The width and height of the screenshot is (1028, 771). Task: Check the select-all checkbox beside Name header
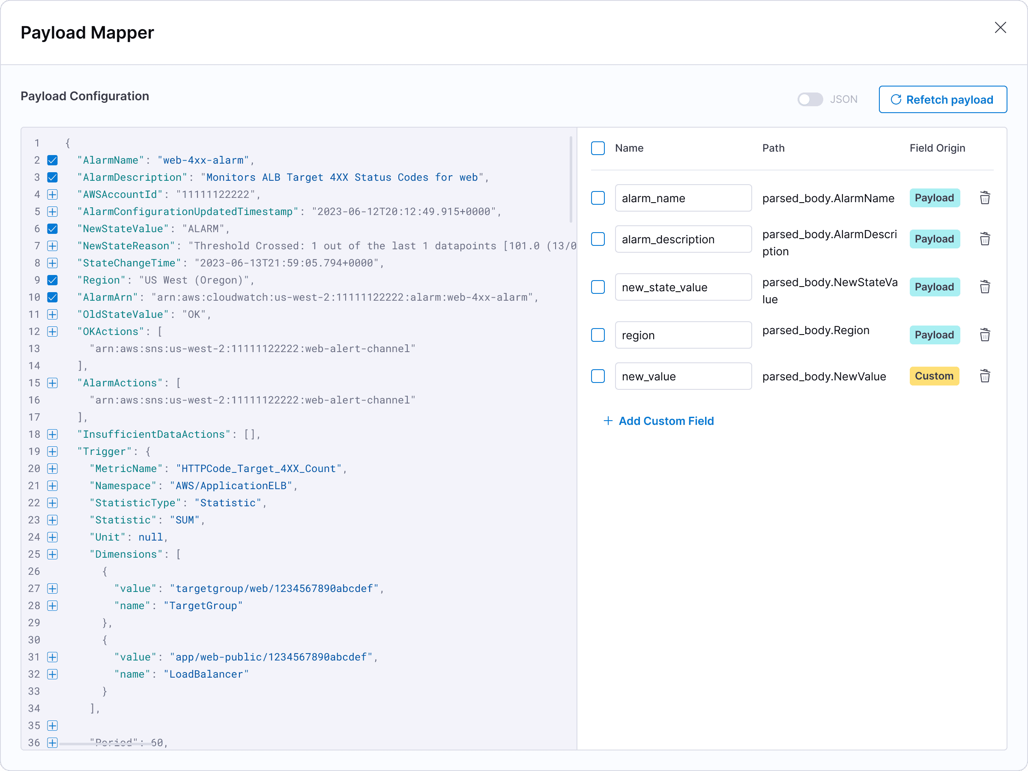point(598,148)
